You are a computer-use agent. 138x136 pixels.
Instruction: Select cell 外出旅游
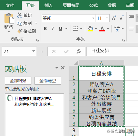pyautogui.click(x=101, y=104)
